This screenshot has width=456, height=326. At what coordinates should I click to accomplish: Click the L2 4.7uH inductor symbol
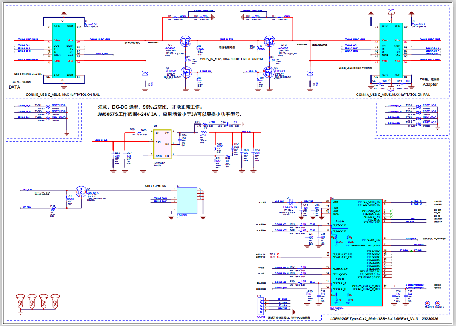click(x=204, y=132)
